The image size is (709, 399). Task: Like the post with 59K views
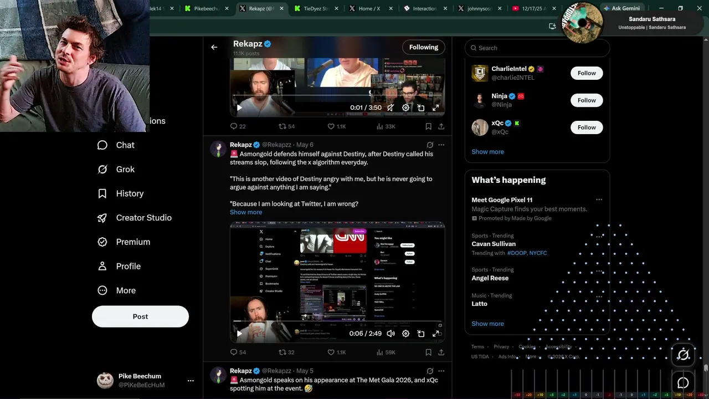click(x=336, y=352)
